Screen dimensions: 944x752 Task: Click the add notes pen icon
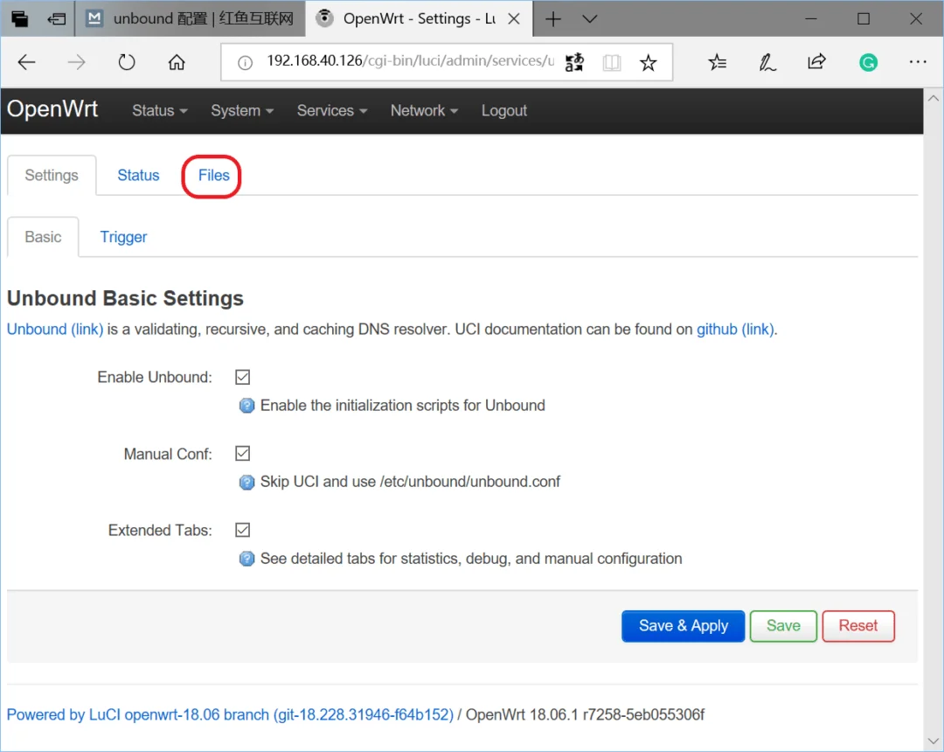pos(767,62)
